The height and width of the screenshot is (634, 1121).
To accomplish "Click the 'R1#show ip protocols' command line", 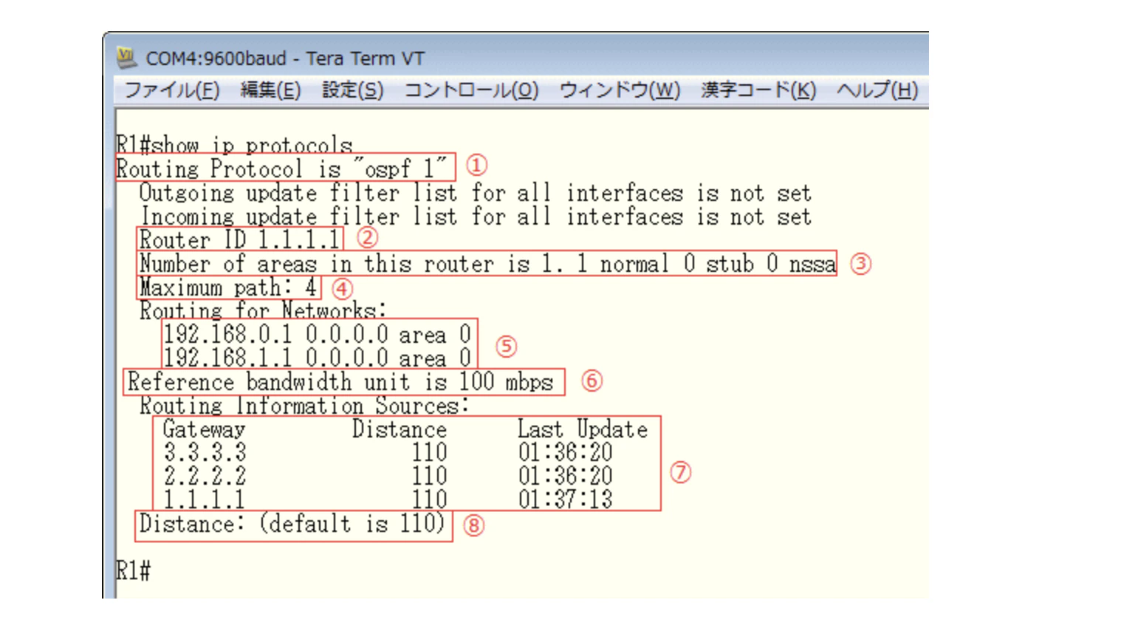I will click(234, 144).
